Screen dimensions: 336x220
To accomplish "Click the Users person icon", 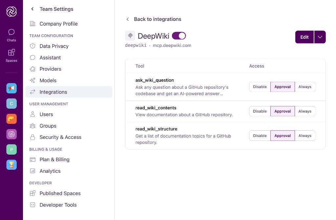I will [x=32, y=114].
